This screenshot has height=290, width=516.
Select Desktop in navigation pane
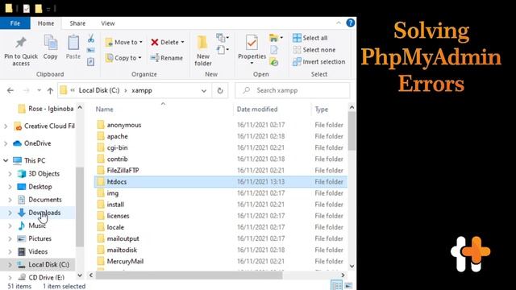(40, 186)
